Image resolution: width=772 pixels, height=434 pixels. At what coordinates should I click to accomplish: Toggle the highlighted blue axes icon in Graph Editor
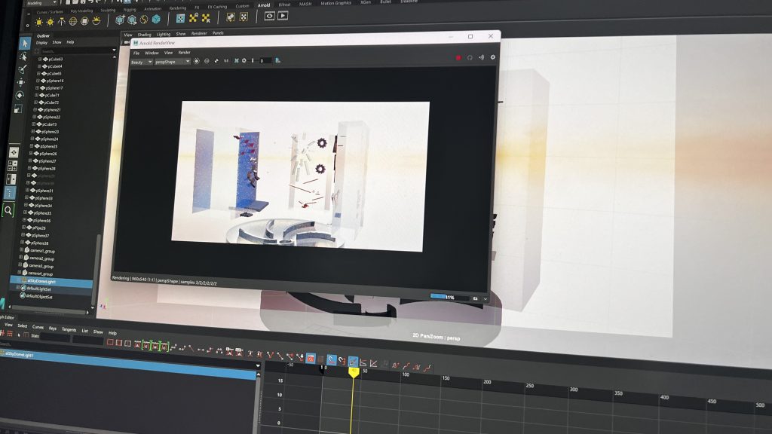353,362
